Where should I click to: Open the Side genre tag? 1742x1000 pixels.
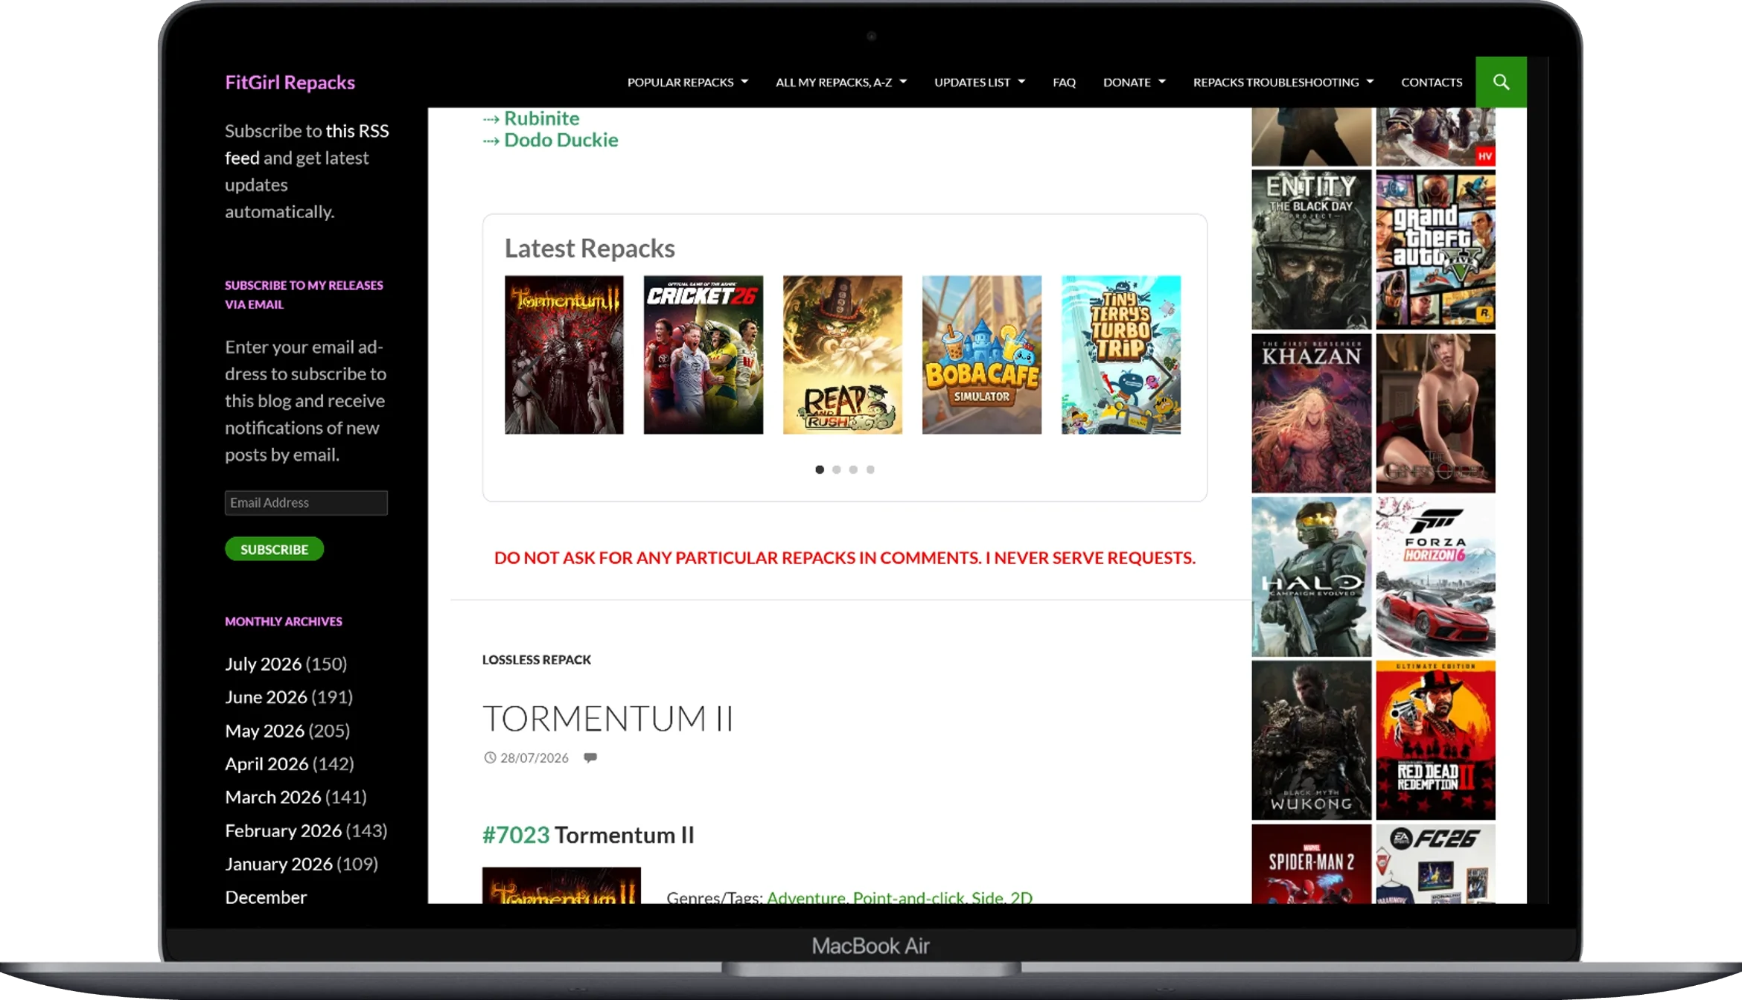[x=987, y=897]
